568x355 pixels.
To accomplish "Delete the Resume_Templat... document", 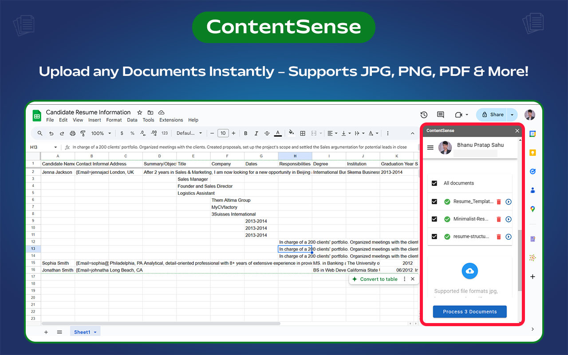I will [x=499, y=201].
